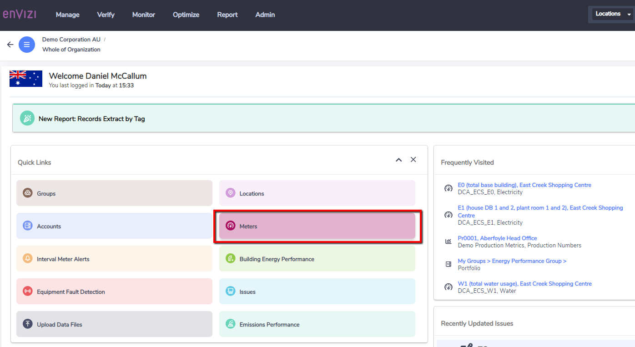Click Whole of Organization breadcrumb text

[x=71, y=50]
